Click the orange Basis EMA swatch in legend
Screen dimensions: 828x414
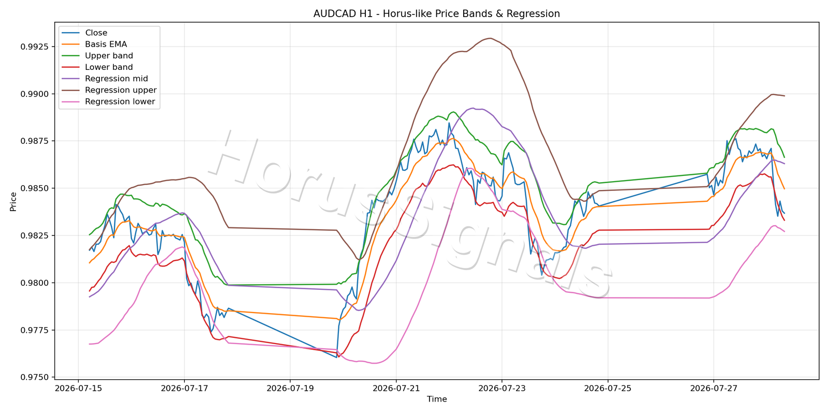[x=71, y=45]
